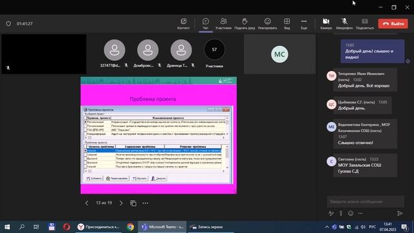Click the MC participant tile
This screenshot has height=233, width=414.
pos(279,54)
